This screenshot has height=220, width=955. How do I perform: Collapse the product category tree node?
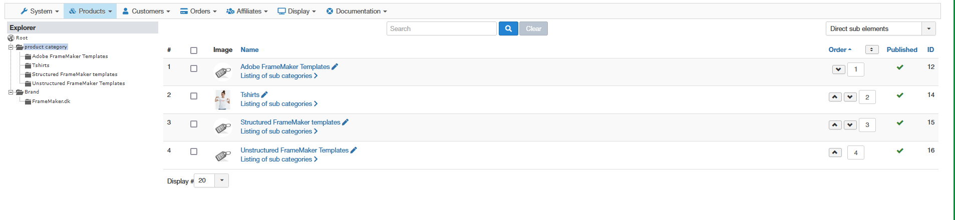[x=11, y=47]
